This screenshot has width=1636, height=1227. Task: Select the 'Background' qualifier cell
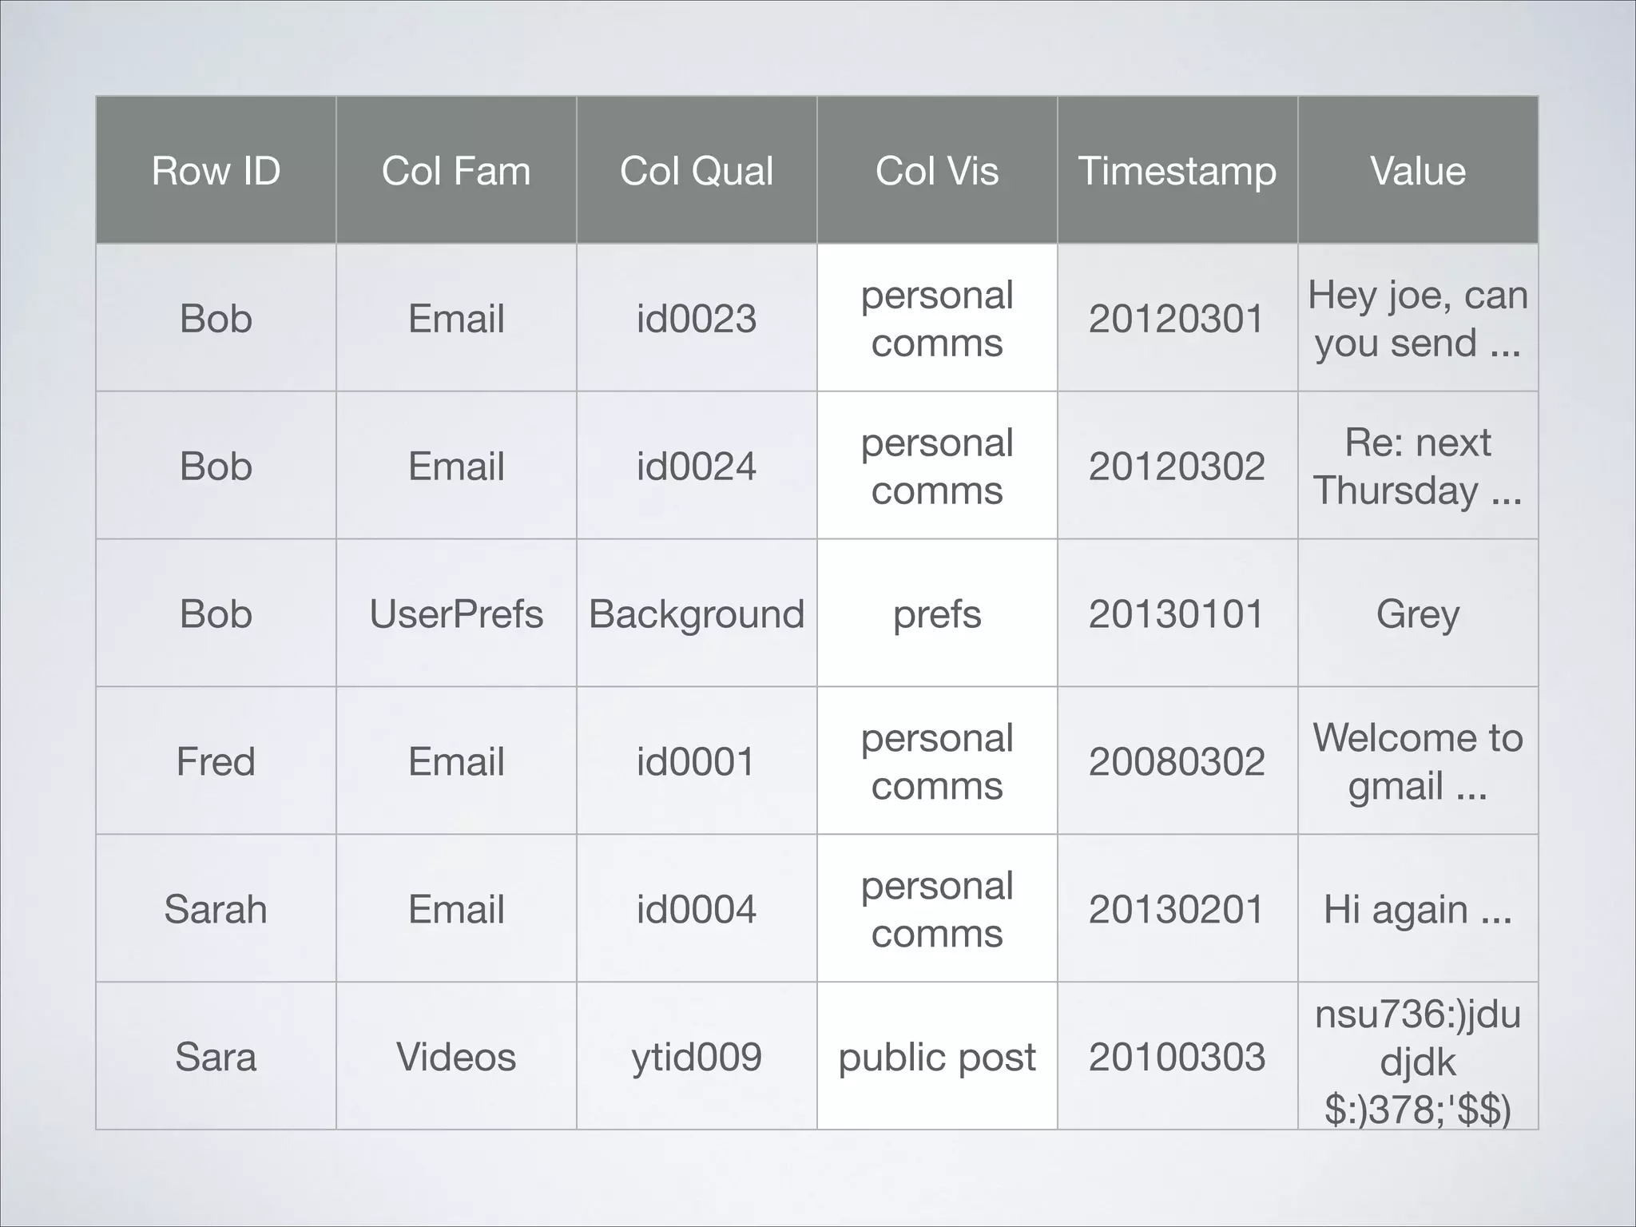pos(697,613)
